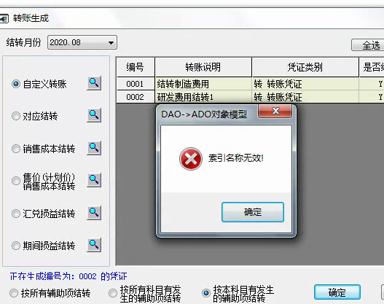
Task: Open magnifier settings for 期间损益结转
Action: (94, 245)
